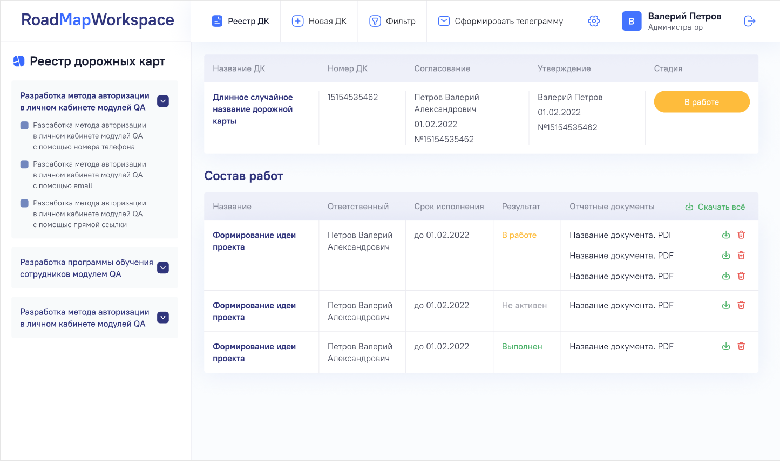Click the "Срок исполнения" column header
The width and height of the screenshot is (780, 461).
pyautogui.click(x=449, y=207)
